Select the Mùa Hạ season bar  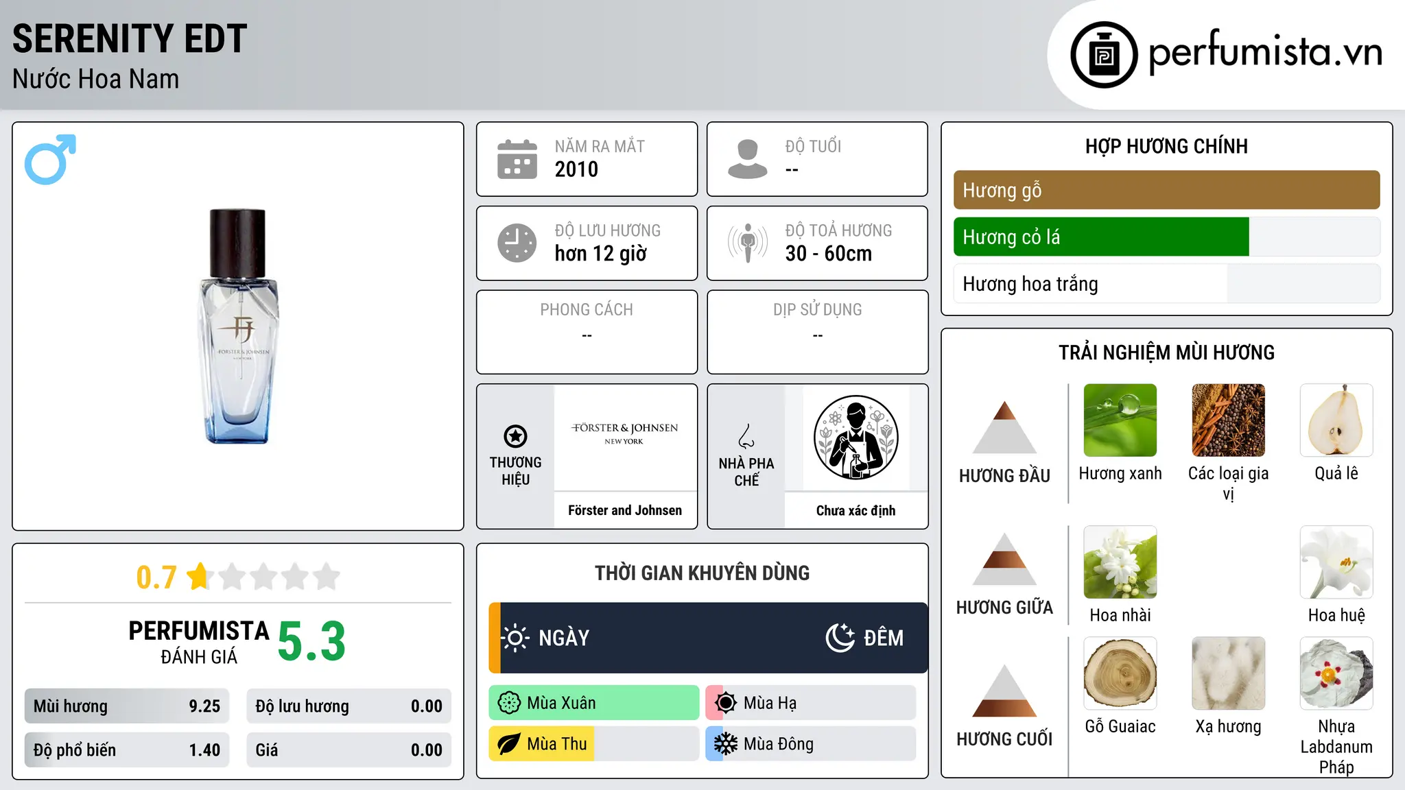pos(810,703)
